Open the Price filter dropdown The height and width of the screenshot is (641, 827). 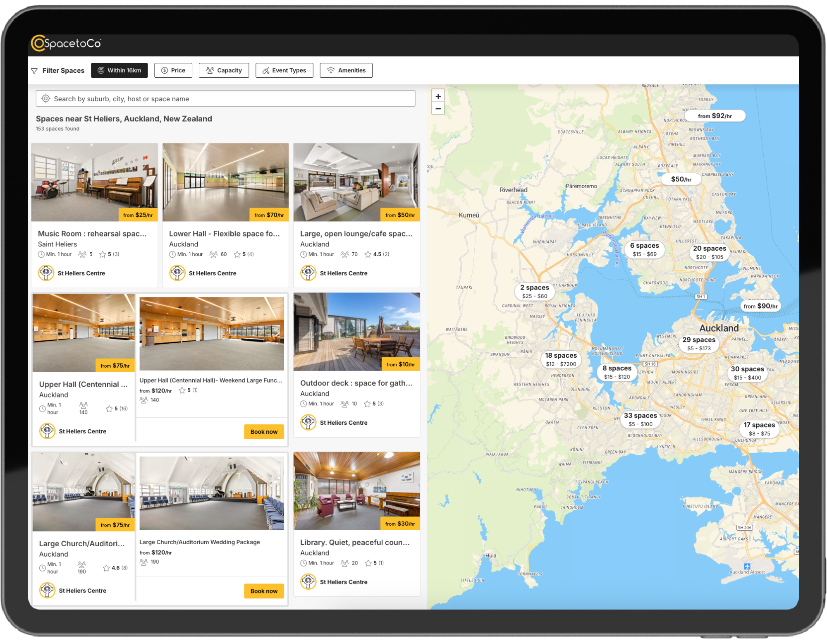pos(173,70)
